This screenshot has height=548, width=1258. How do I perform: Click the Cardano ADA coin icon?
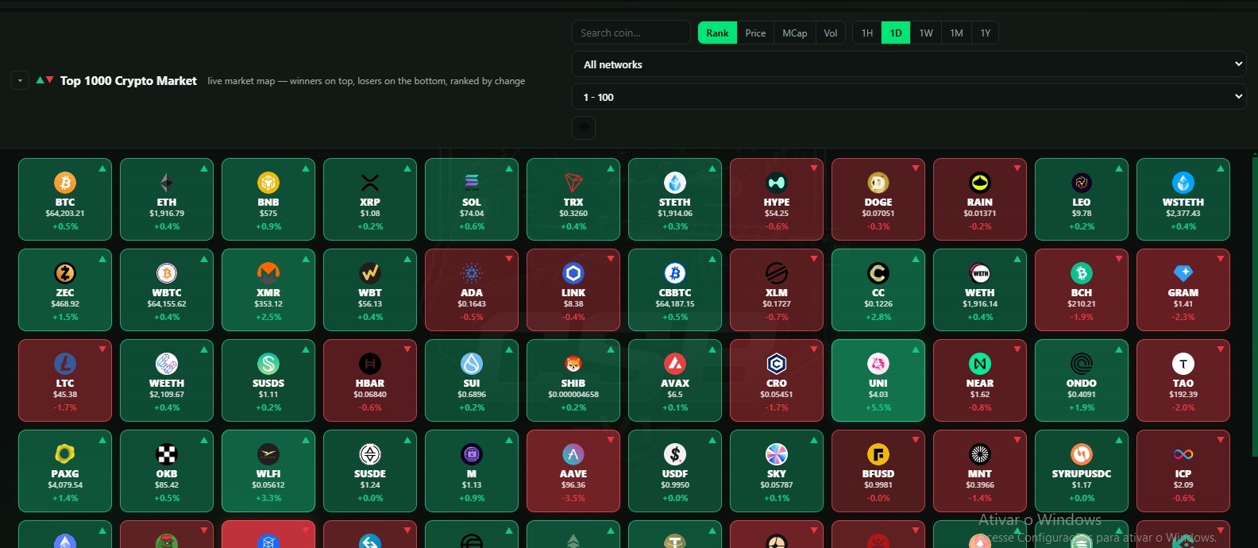pyautogui.click(x=472, y=273)
